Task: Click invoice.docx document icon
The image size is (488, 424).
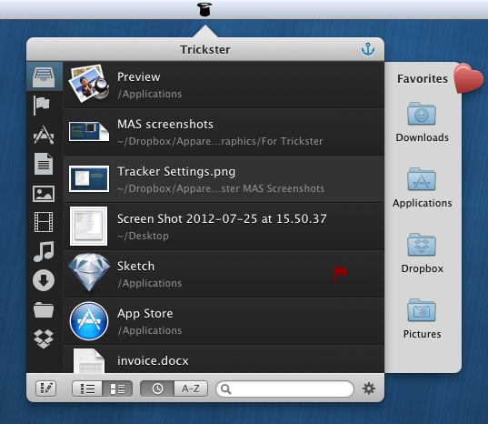Action: tap(89, 360)
